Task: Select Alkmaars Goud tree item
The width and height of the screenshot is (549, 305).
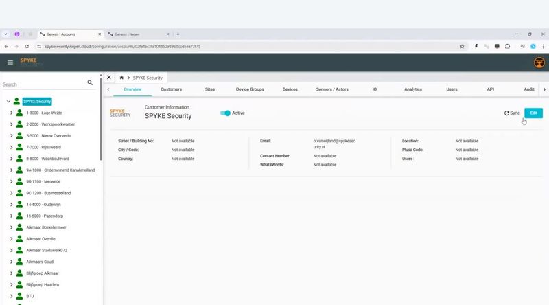Action: (40, 262)
